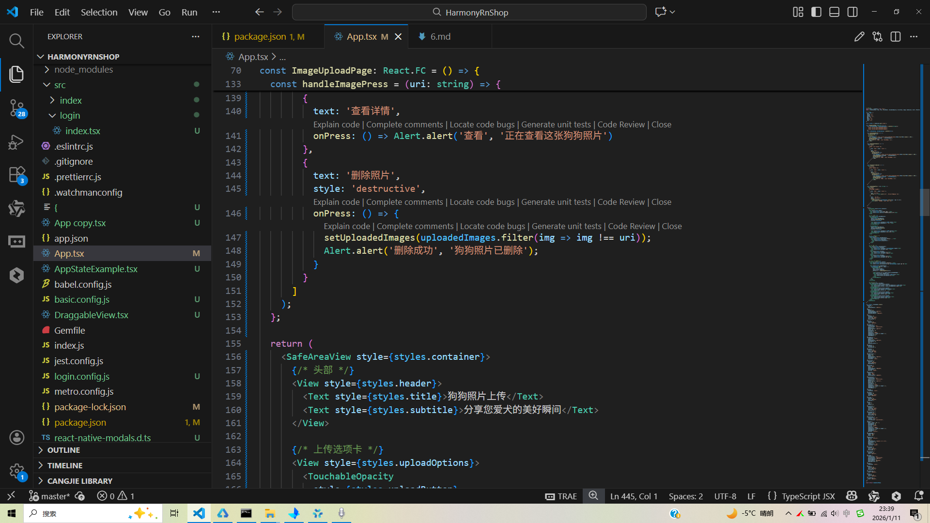Toggle Secondary Side Bar visibility

(852, 12)
